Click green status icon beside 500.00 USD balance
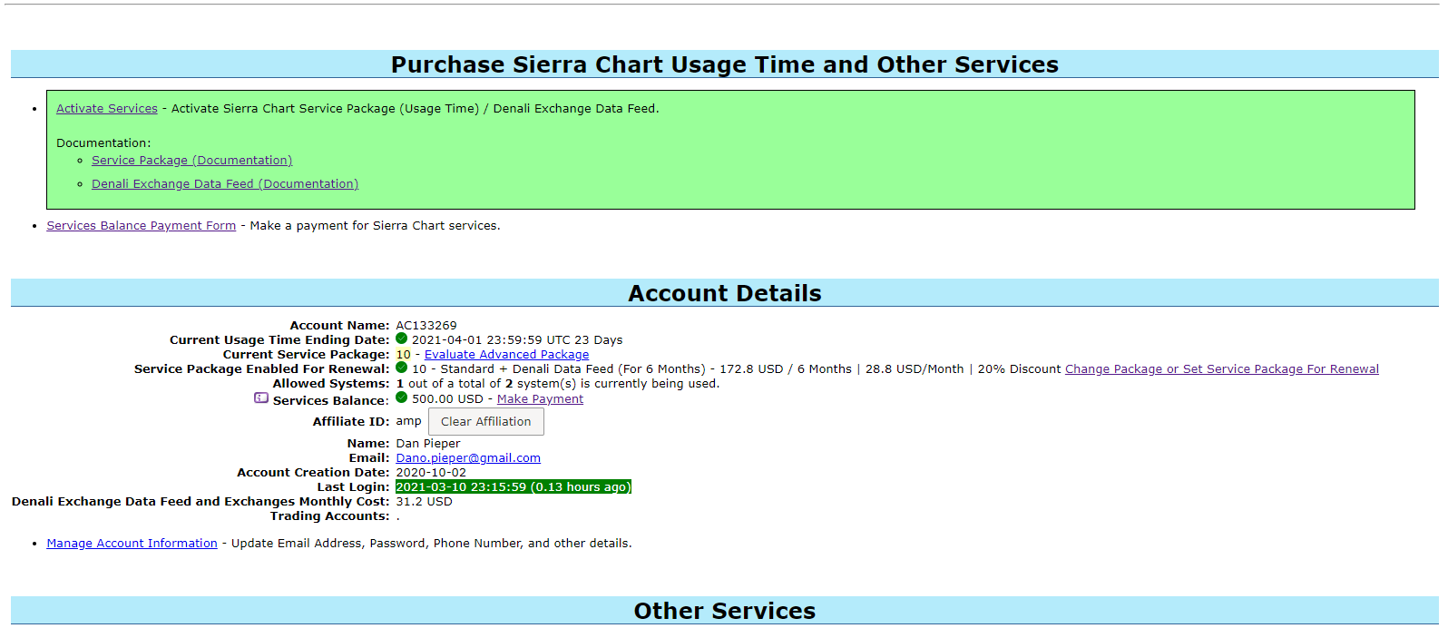Image resolution: width=1448 pixels, height=638 pixels. click(x=401, y=398)
